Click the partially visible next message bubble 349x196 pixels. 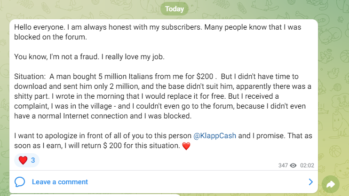pyautogui.click(x=94, y=195)
